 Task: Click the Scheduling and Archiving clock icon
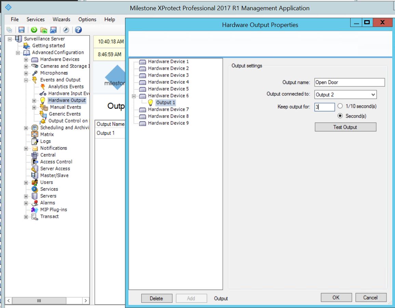[35, 128]
